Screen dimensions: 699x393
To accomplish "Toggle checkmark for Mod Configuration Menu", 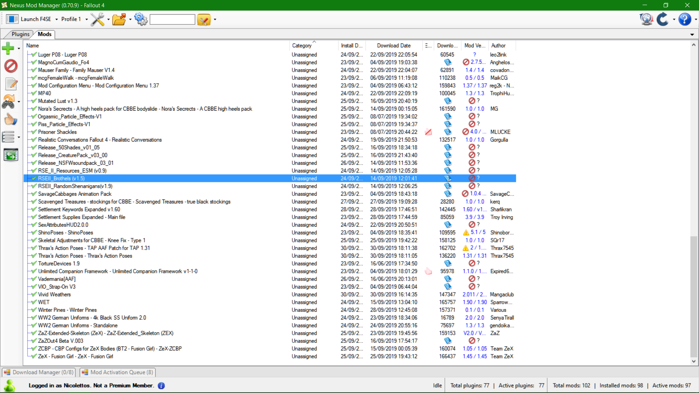I will click(34, 86).
